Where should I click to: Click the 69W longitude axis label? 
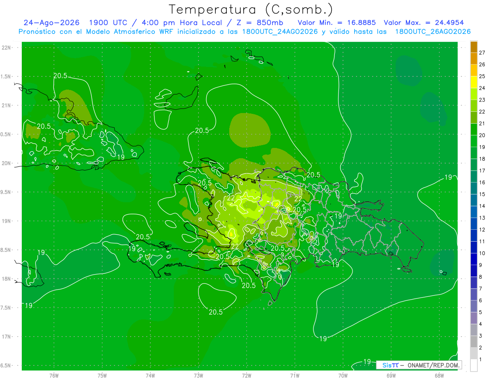(391, 376)
